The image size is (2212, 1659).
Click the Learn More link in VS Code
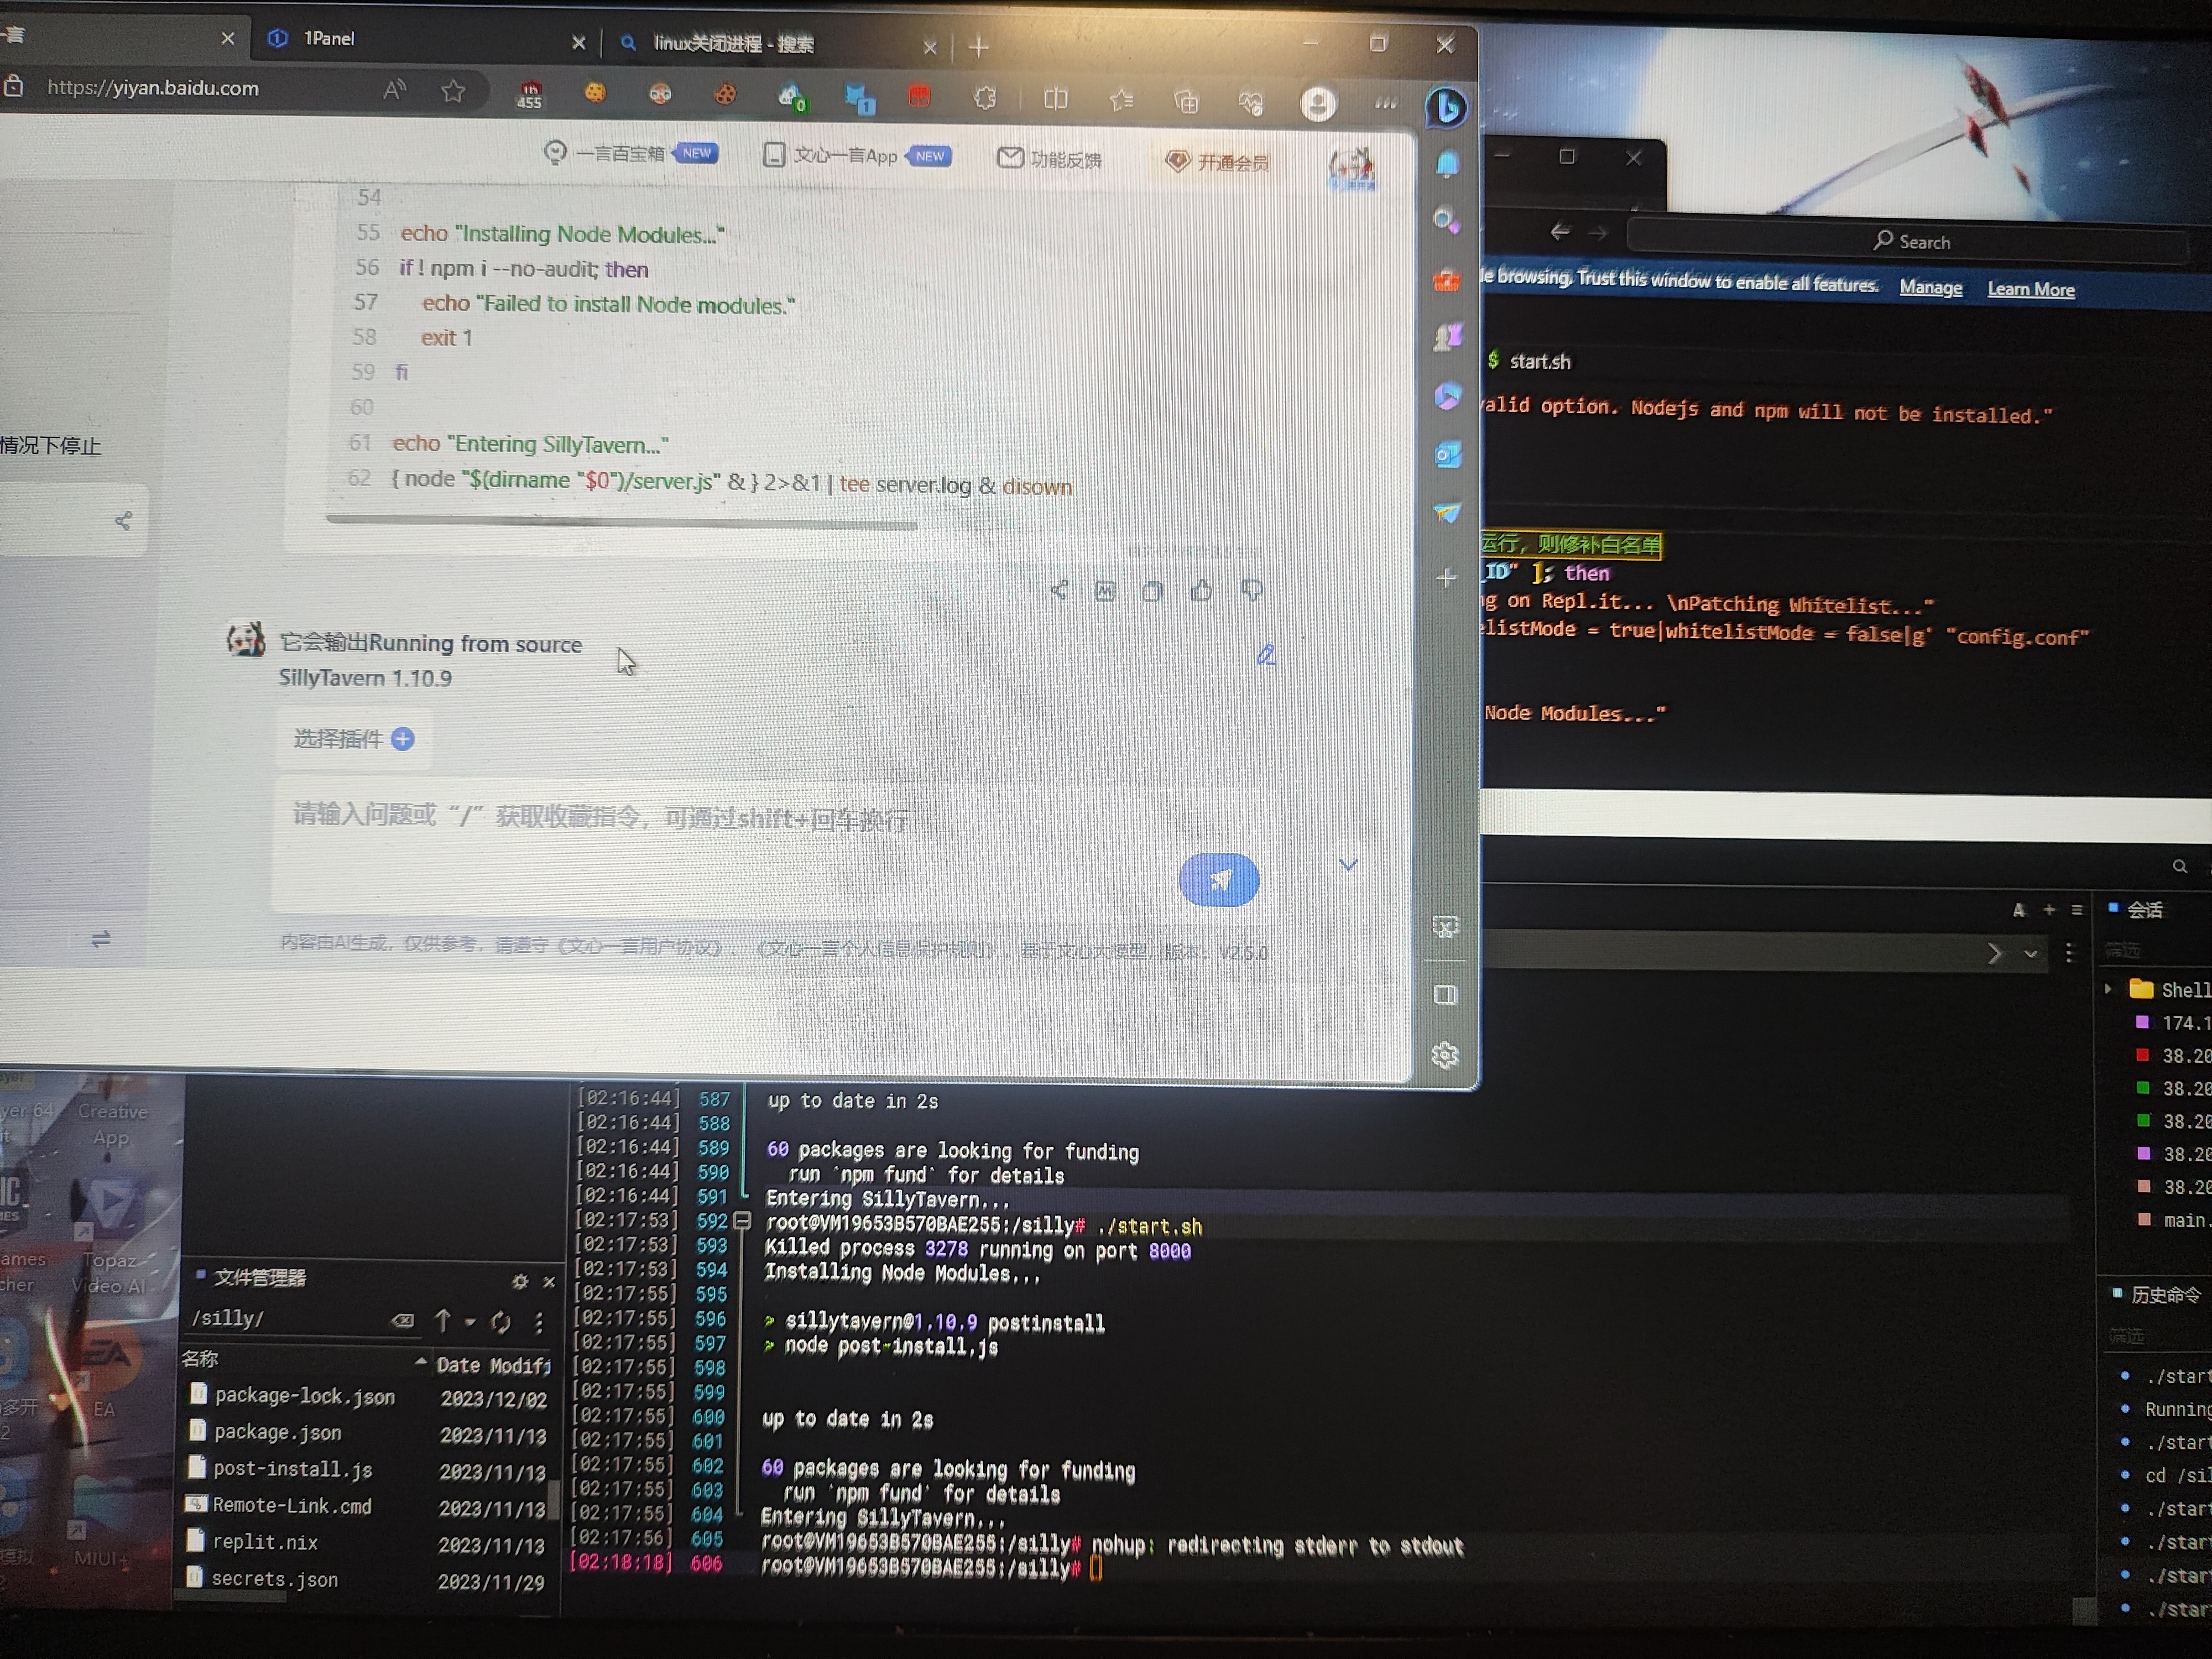coord(2030,290)
